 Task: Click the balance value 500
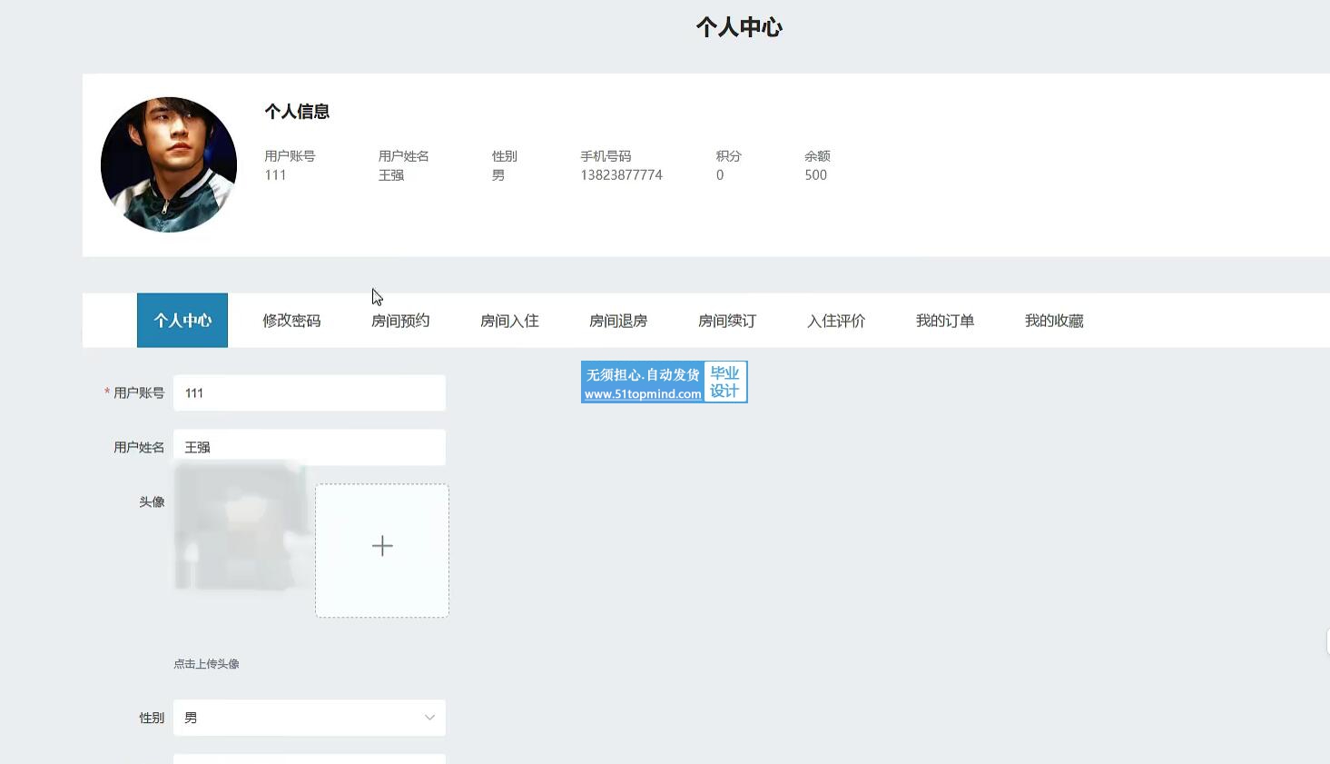pos(815,175)
